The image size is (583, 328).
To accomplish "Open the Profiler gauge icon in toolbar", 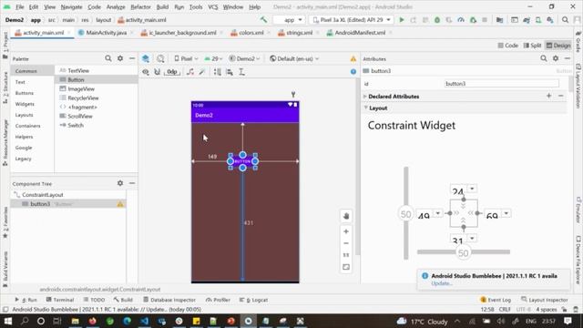I will tap(461, 20).
